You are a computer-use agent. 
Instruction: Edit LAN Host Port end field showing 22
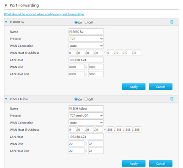(x=96, y=151)
